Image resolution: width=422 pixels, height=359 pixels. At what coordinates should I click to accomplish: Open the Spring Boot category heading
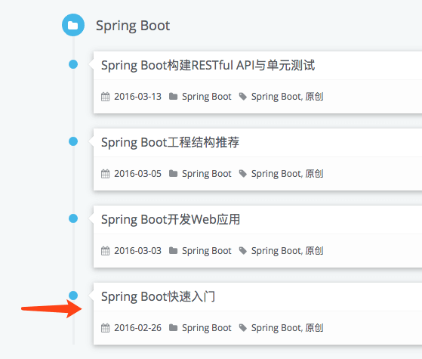(x=133, y=26)
